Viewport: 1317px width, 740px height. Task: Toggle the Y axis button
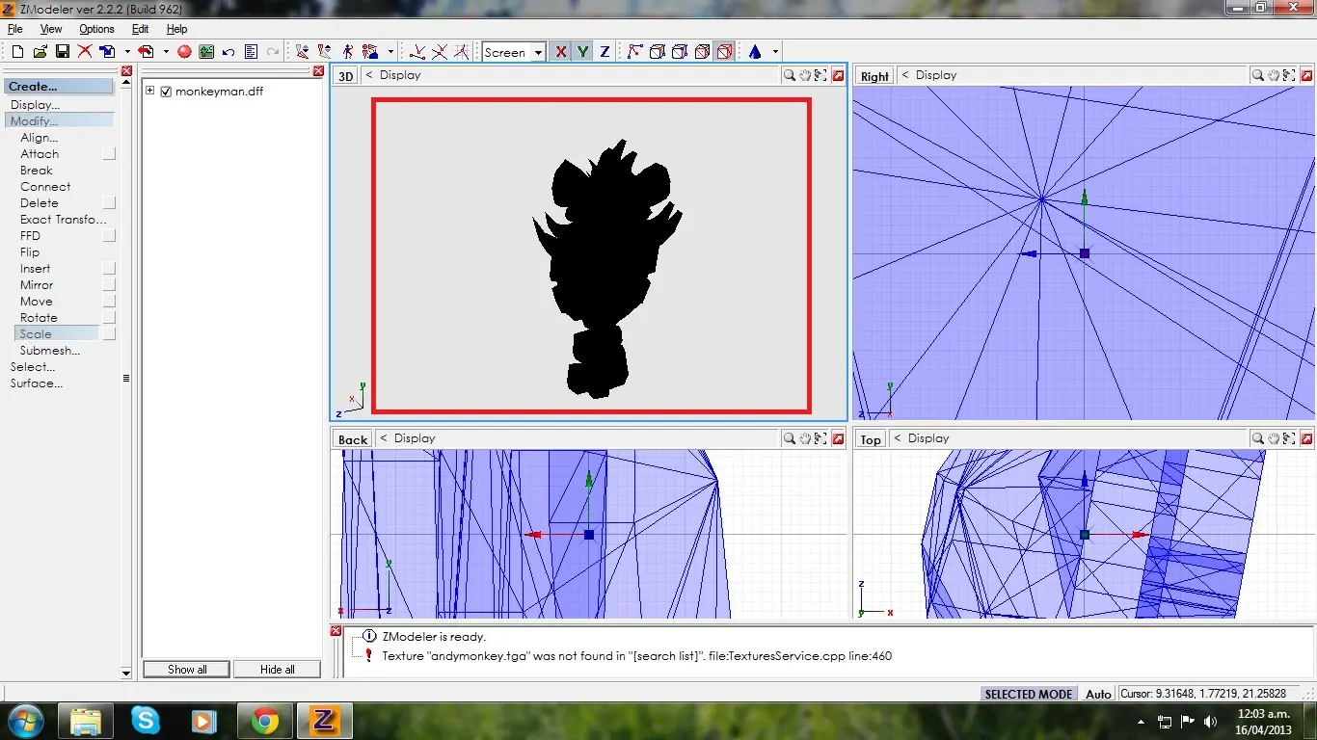[x=582, y=52]
